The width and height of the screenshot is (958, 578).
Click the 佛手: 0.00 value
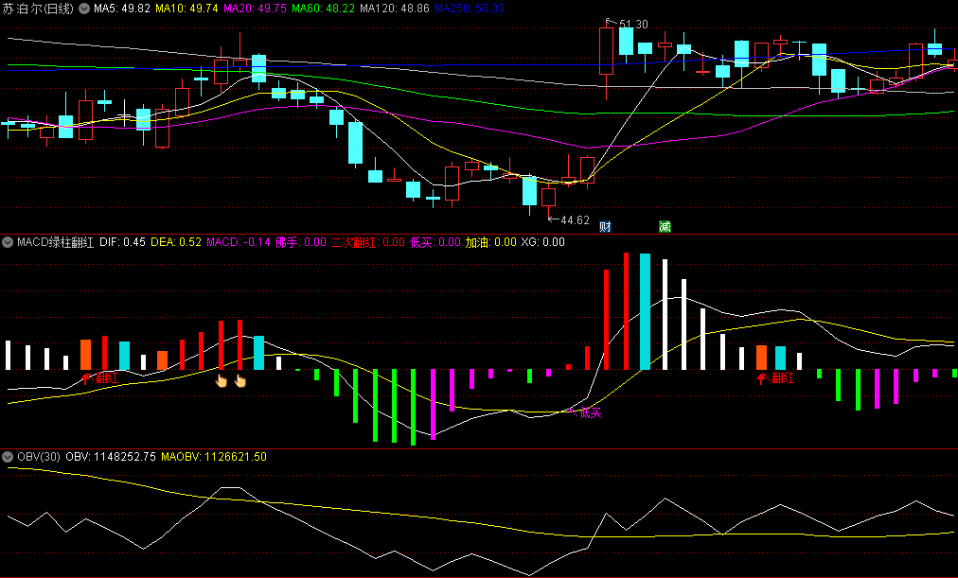301,242
